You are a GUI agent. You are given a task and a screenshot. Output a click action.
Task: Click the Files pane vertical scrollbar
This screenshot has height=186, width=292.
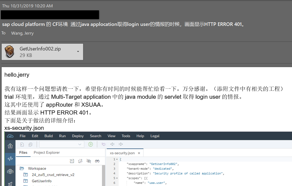[103, 175]
